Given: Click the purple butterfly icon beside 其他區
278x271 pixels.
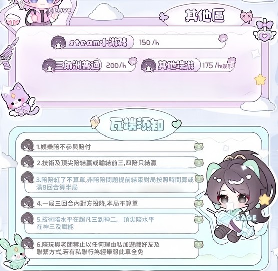Looking at the screenshot, I should point(163,17).
